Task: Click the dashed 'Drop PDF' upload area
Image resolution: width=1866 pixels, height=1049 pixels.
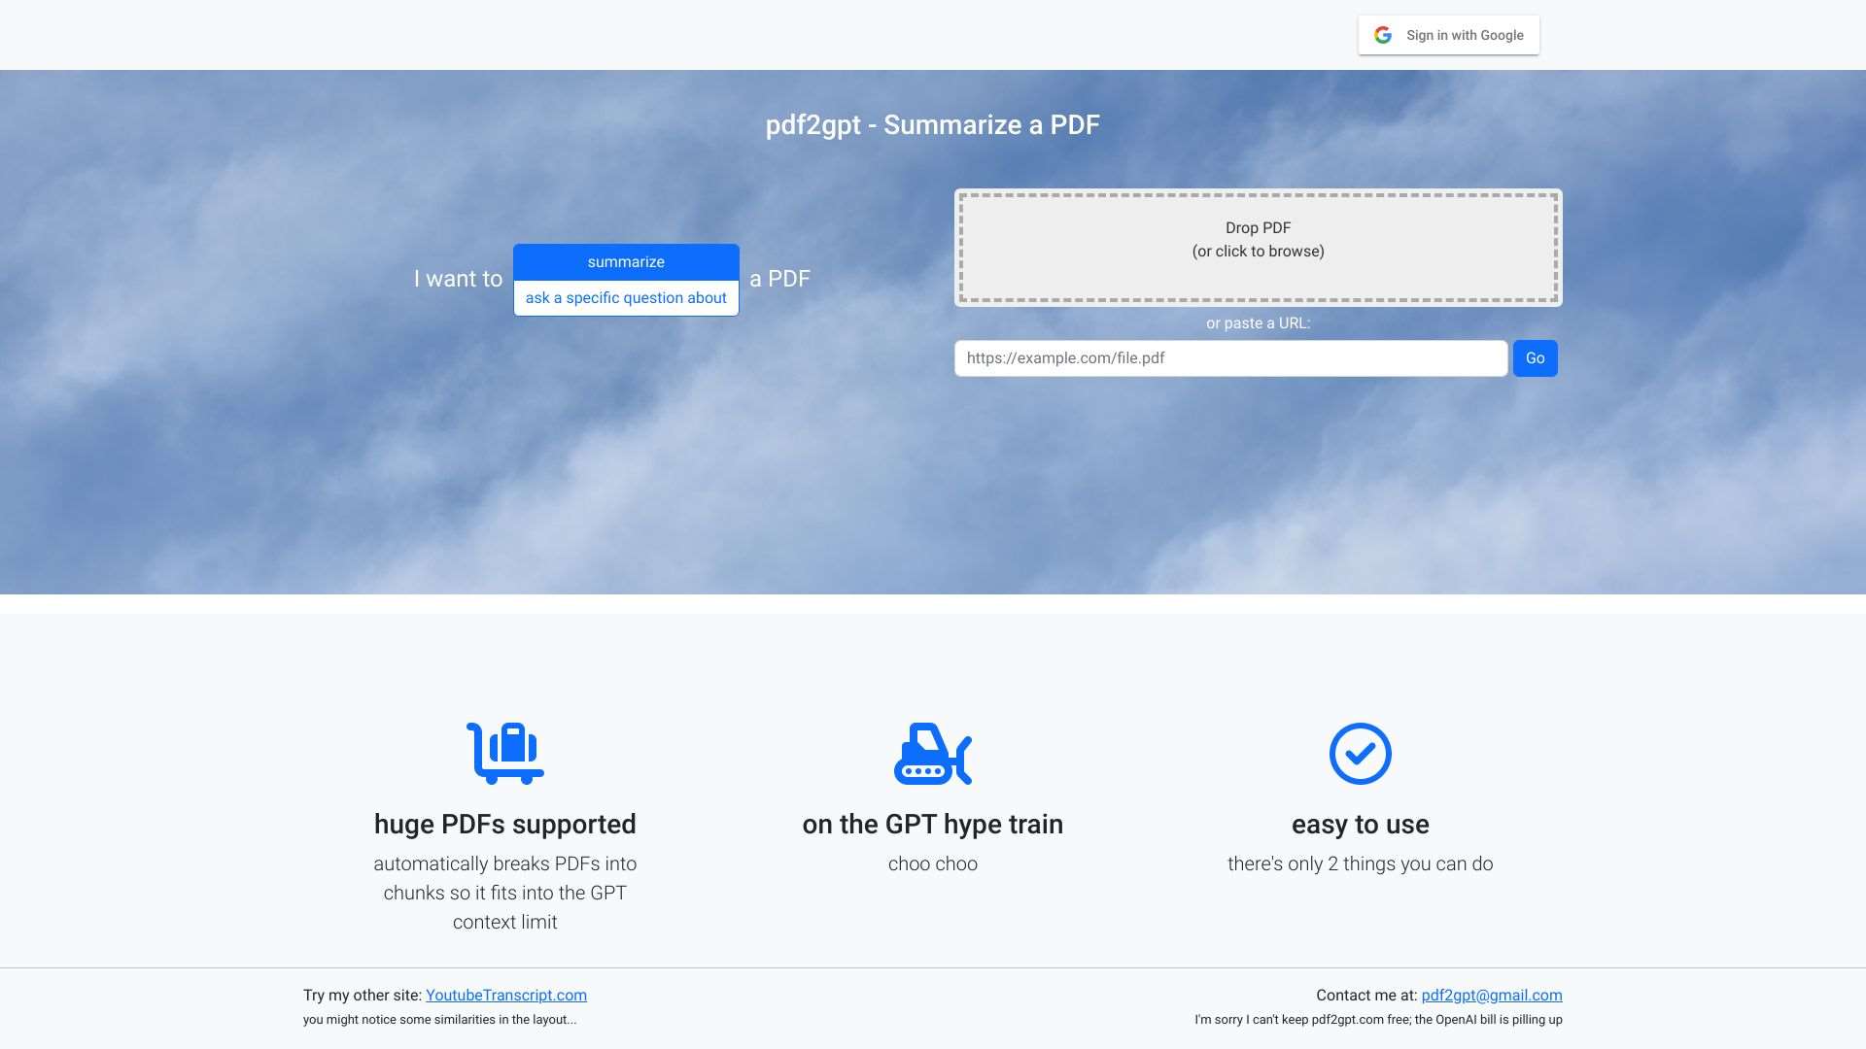Action: click(x=1258, y=248)
